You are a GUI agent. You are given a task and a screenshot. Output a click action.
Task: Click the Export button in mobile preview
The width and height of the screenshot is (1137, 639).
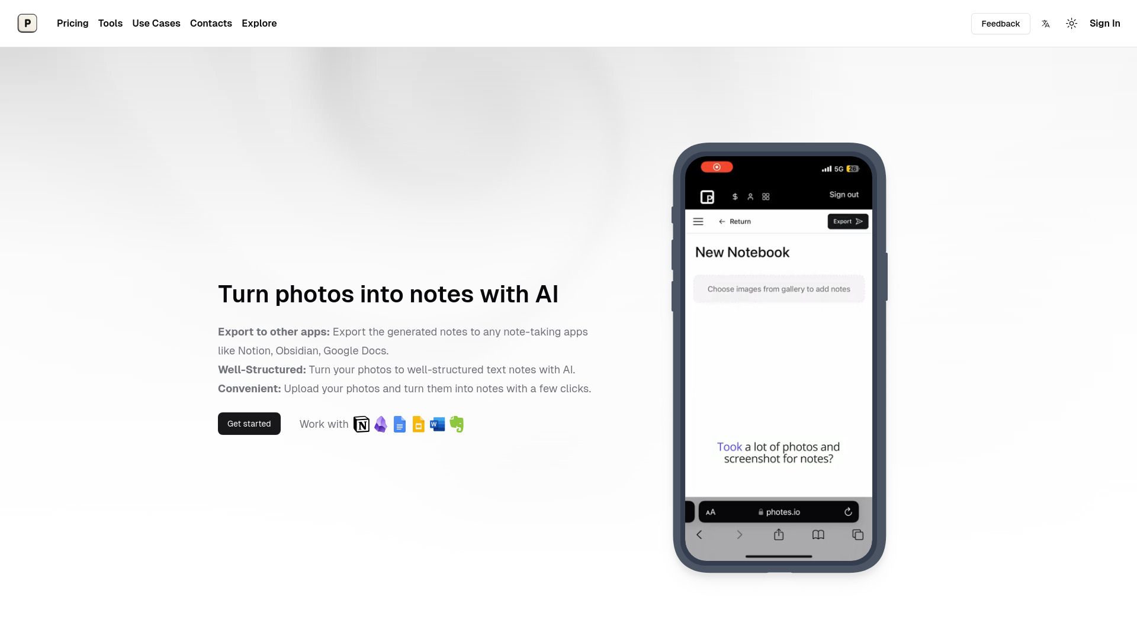847,221
